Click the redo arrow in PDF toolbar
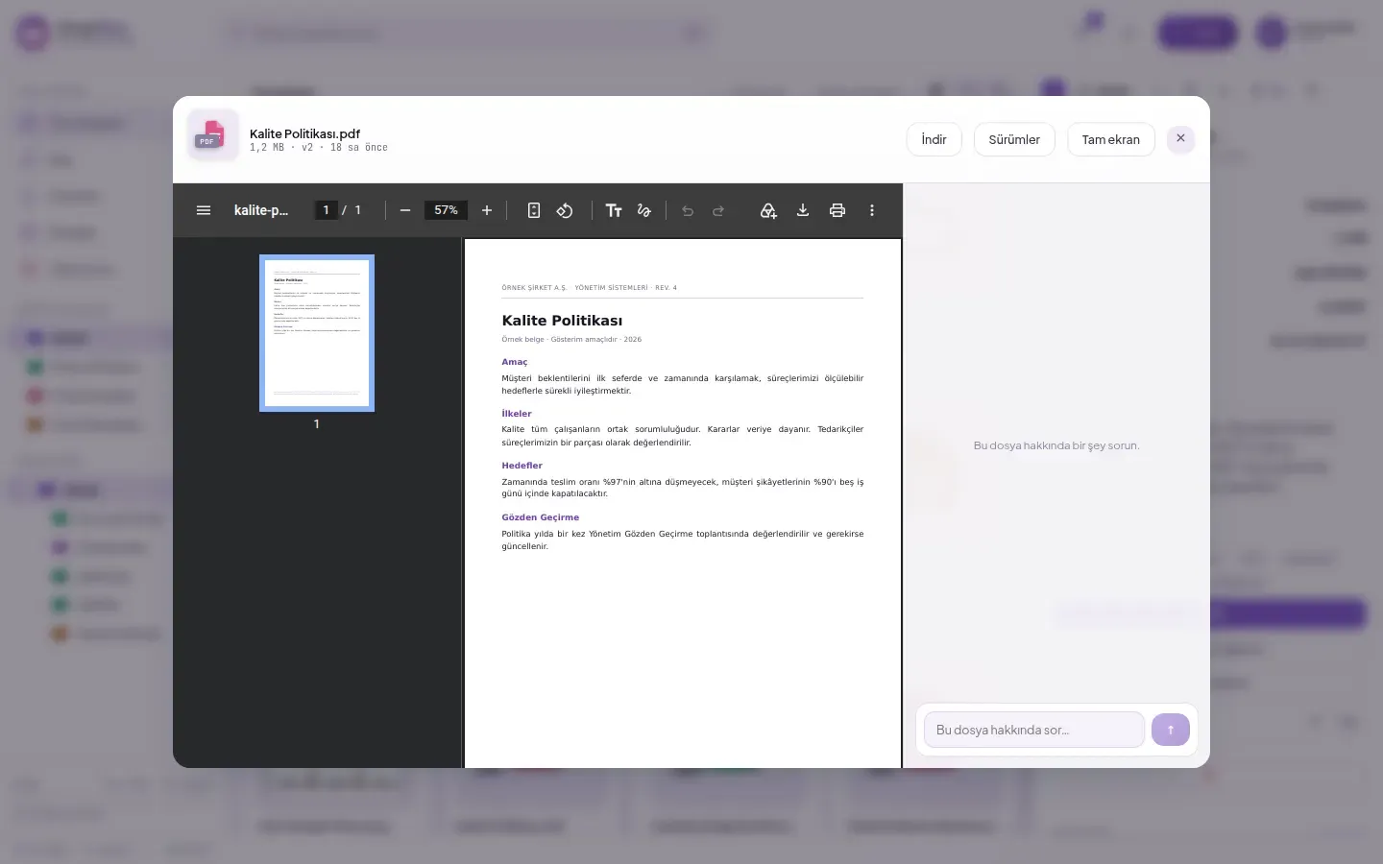Screen dimensions: 1383x864 point(718,210)
